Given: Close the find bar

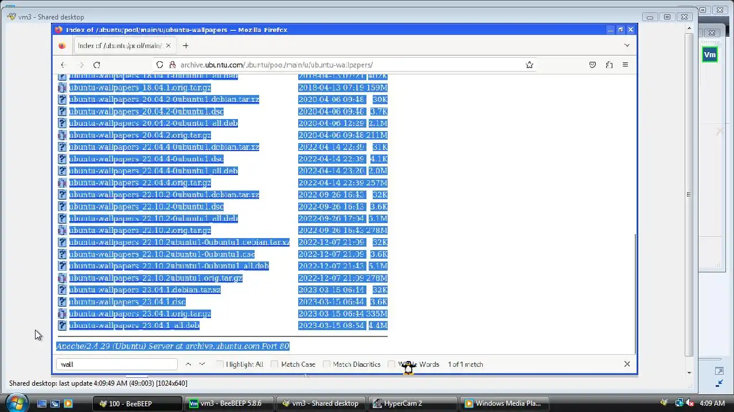Looking at the screenshot, I should coord(627,364).
